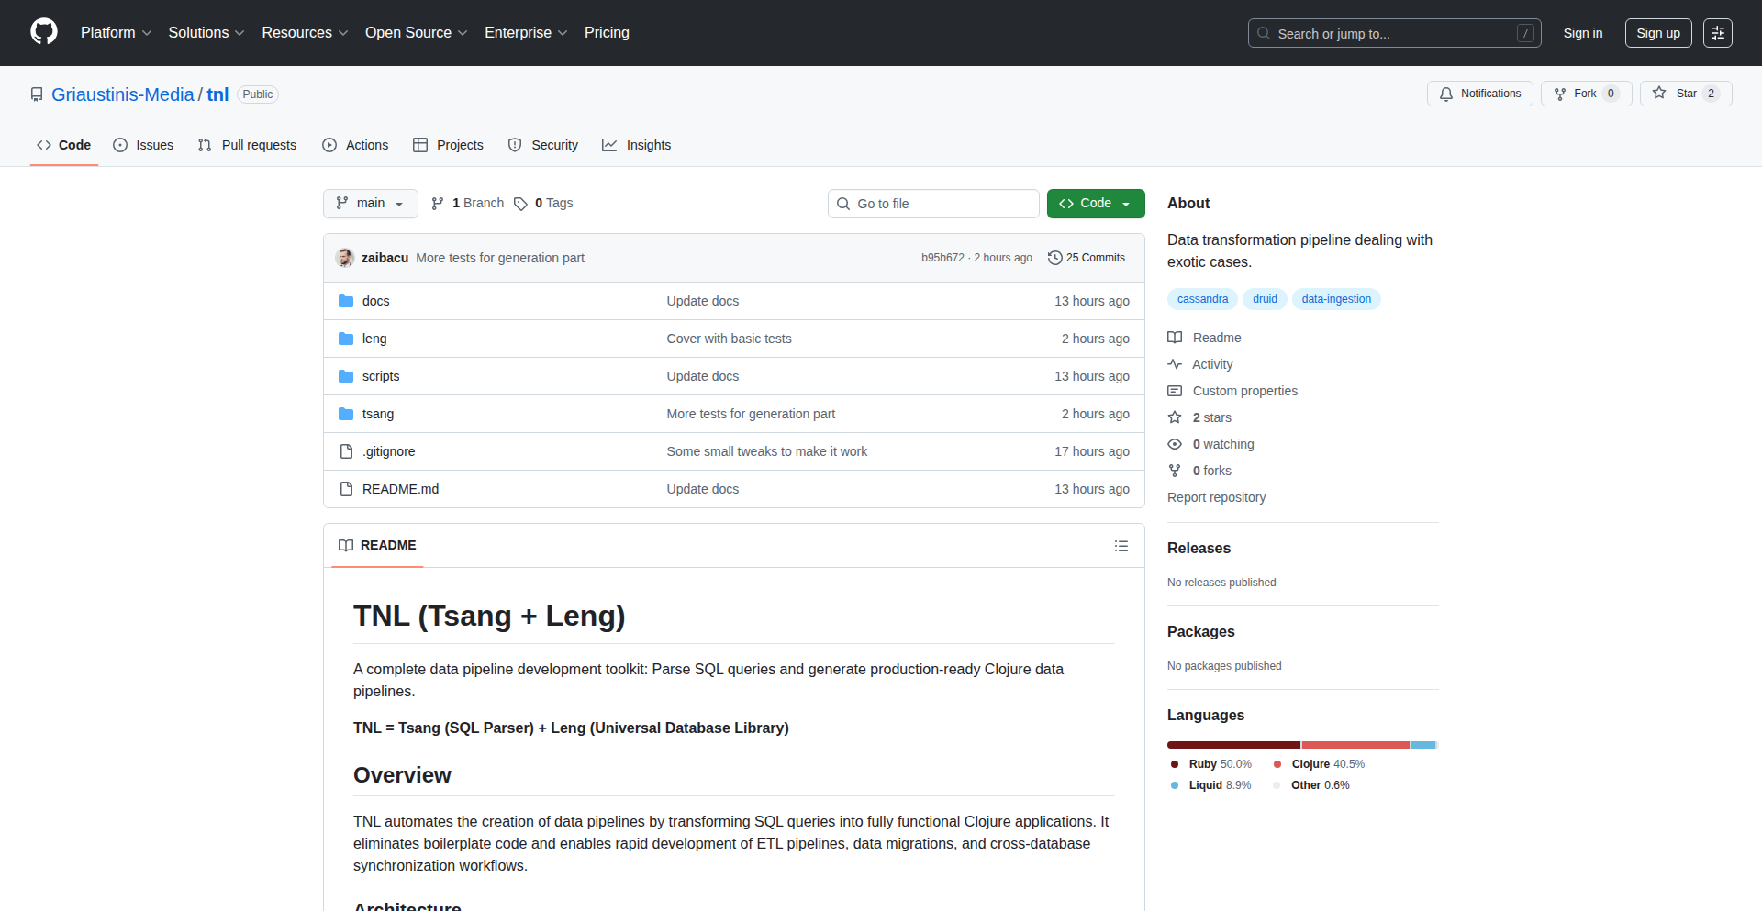The image size is (1762, 911).
Task: Open the command palette icon near Sign up
Action: 1717,32
